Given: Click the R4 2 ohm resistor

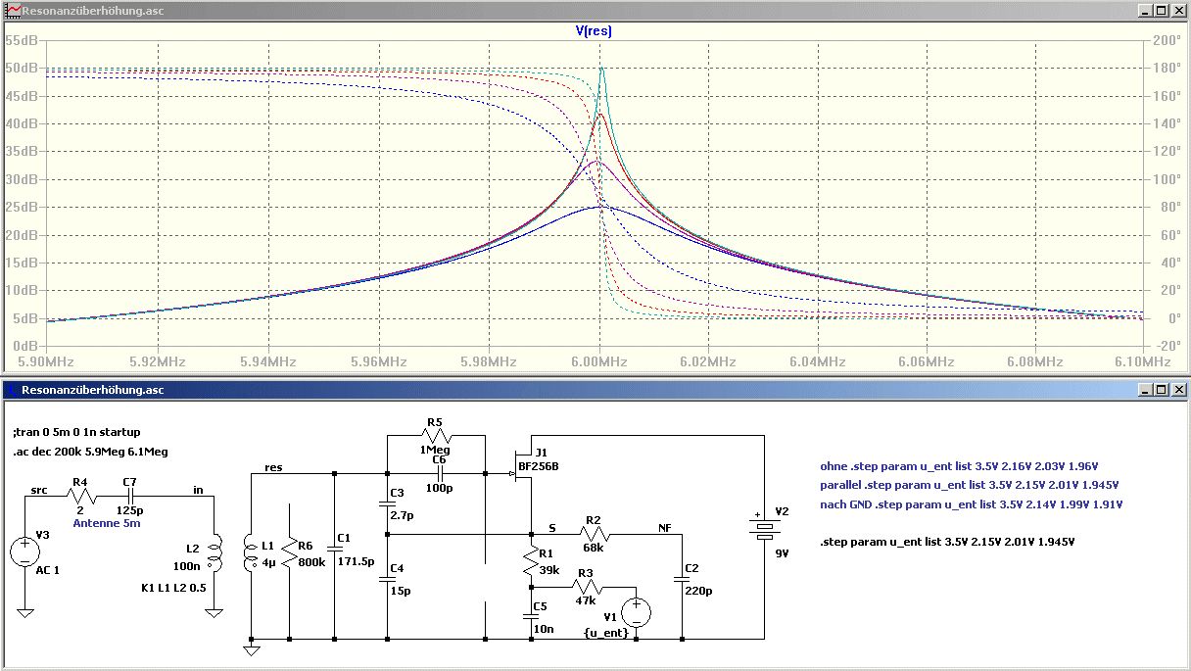Looking at the screenshot, I should point(82,497).
